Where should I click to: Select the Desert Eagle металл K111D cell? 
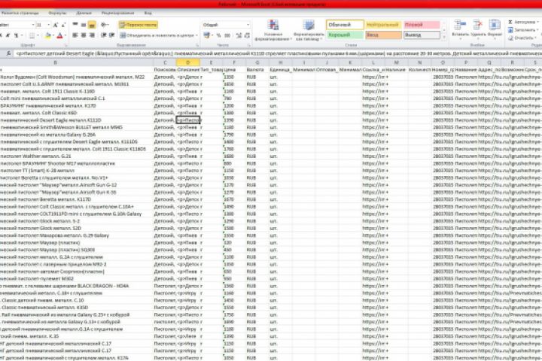pos(77,120)
